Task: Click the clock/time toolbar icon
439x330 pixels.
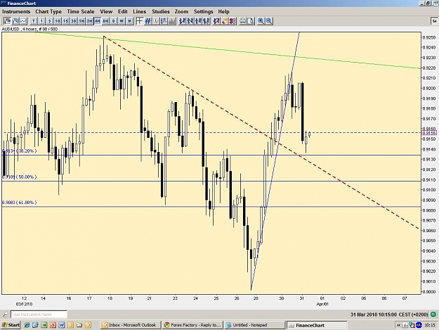Action: click(x=156, y=21)
